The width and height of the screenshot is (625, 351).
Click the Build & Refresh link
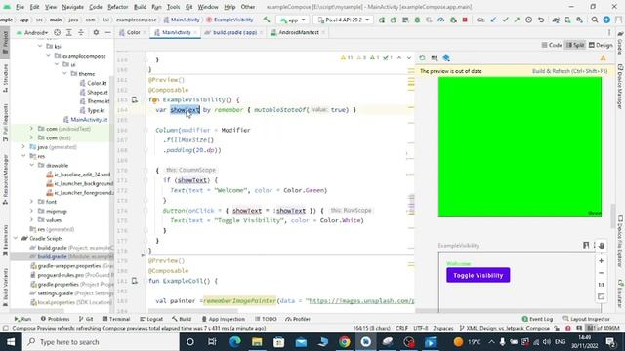(569, 71)
